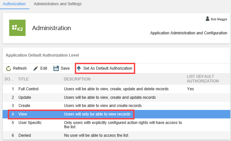
Task: Click the user profile icon
Action: [x=207, y=19]
